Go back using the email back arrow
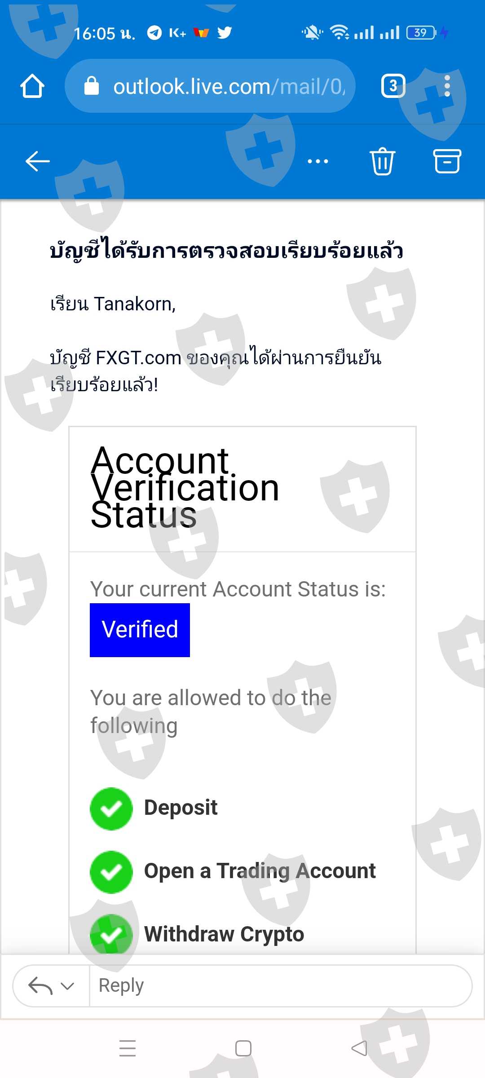Viewport: 485px width, 1078px height. pyautogui.click(x=38, y=161)
